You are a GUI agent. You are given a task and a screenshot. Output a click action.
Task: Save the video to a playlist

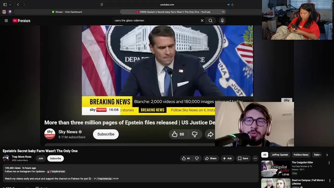(x=243, y=158)
